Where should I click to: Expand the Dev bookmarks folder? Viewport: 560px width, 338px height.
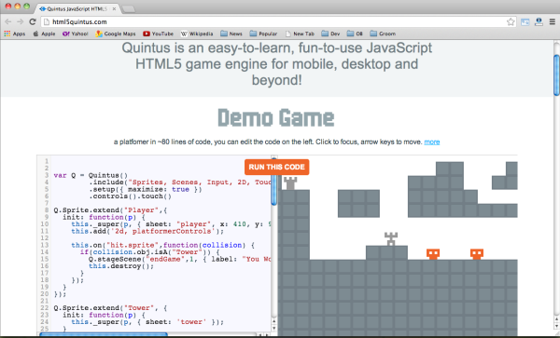(330, 34)
